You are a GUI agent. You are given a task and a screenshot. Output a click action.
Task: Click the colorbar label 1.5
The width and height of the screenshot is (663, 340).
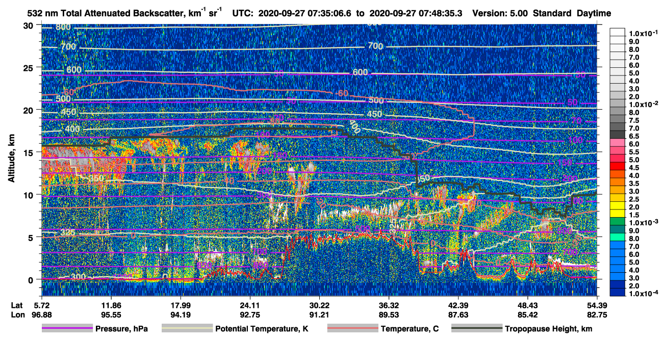pos(635,215)
